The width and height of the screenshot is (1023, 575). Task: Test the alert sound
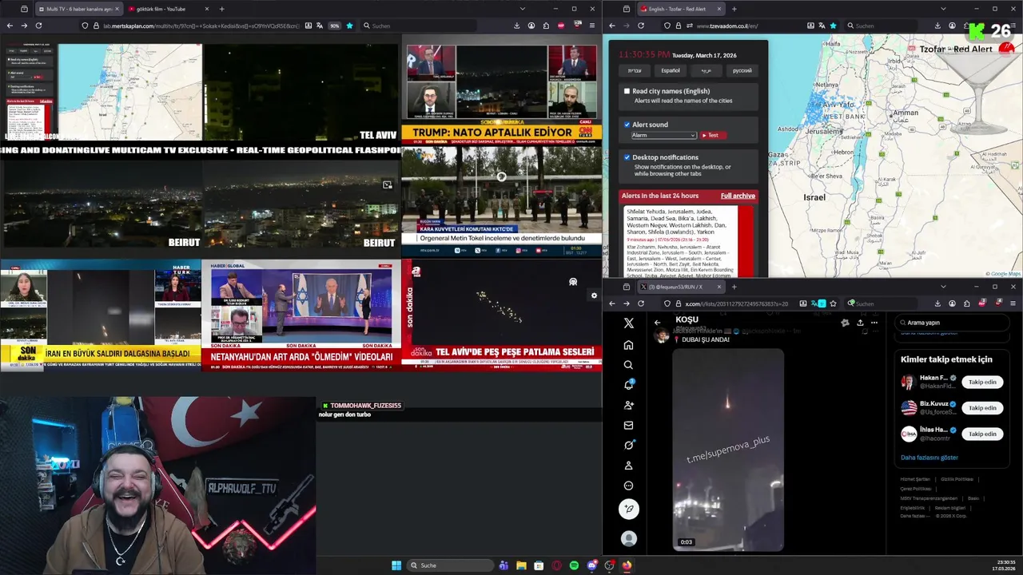coord(714,135)
